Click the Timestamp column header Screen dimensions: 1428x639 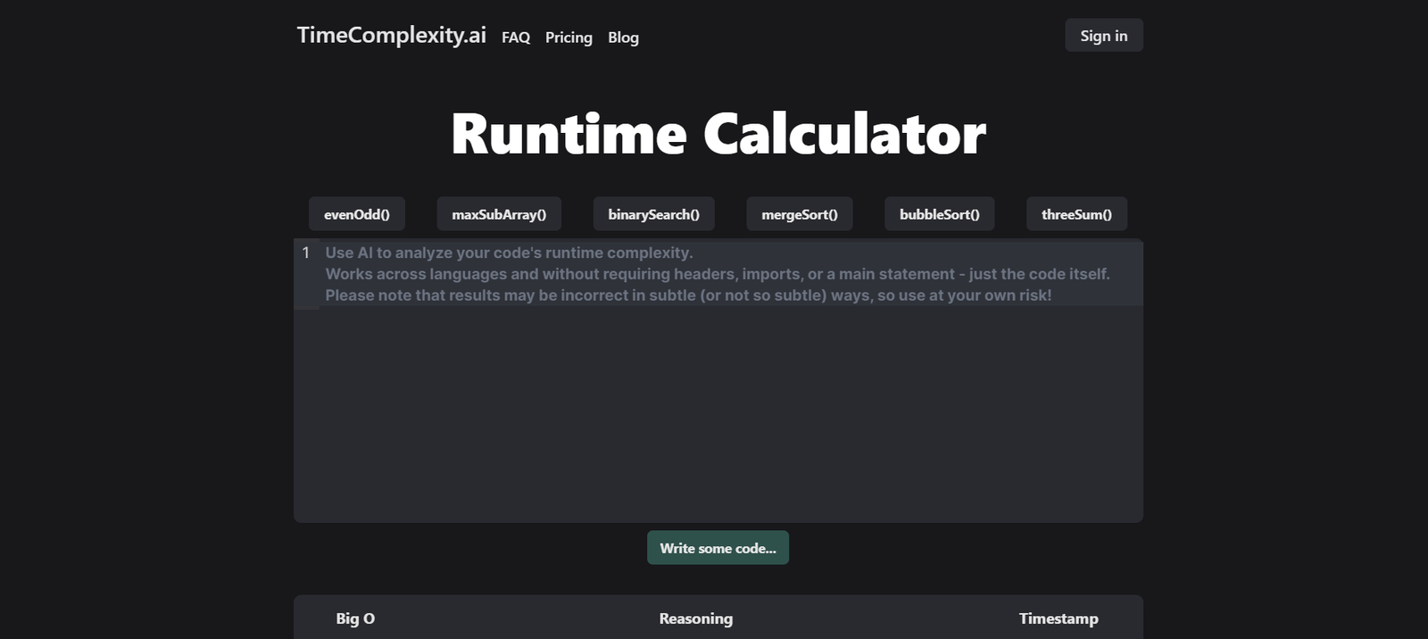[1059, 618]
